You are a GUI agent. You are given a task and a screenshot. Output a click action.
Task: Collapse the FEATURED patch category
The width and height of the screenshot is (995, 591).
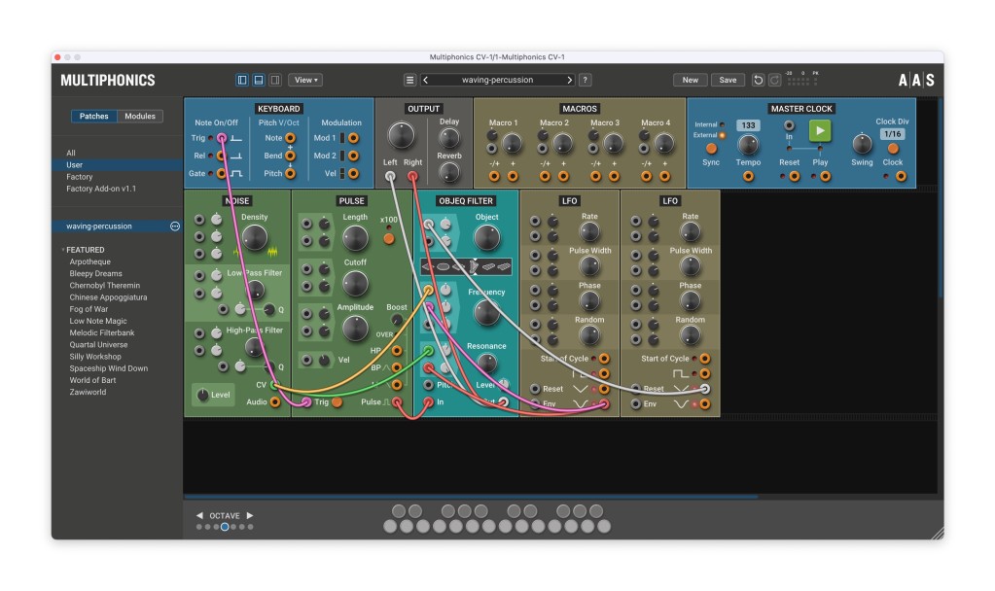[63, 250]
